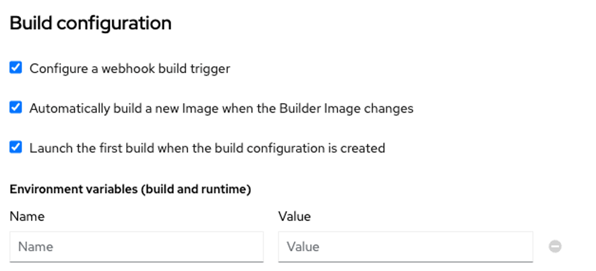Place cursor in the Name placeholder box
596x271 pixels.
pyautogui.click(x=136, y=247)
